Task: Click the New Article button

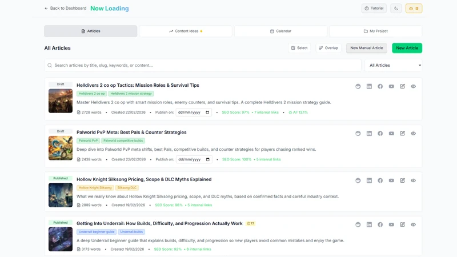Action: (407, 48)
